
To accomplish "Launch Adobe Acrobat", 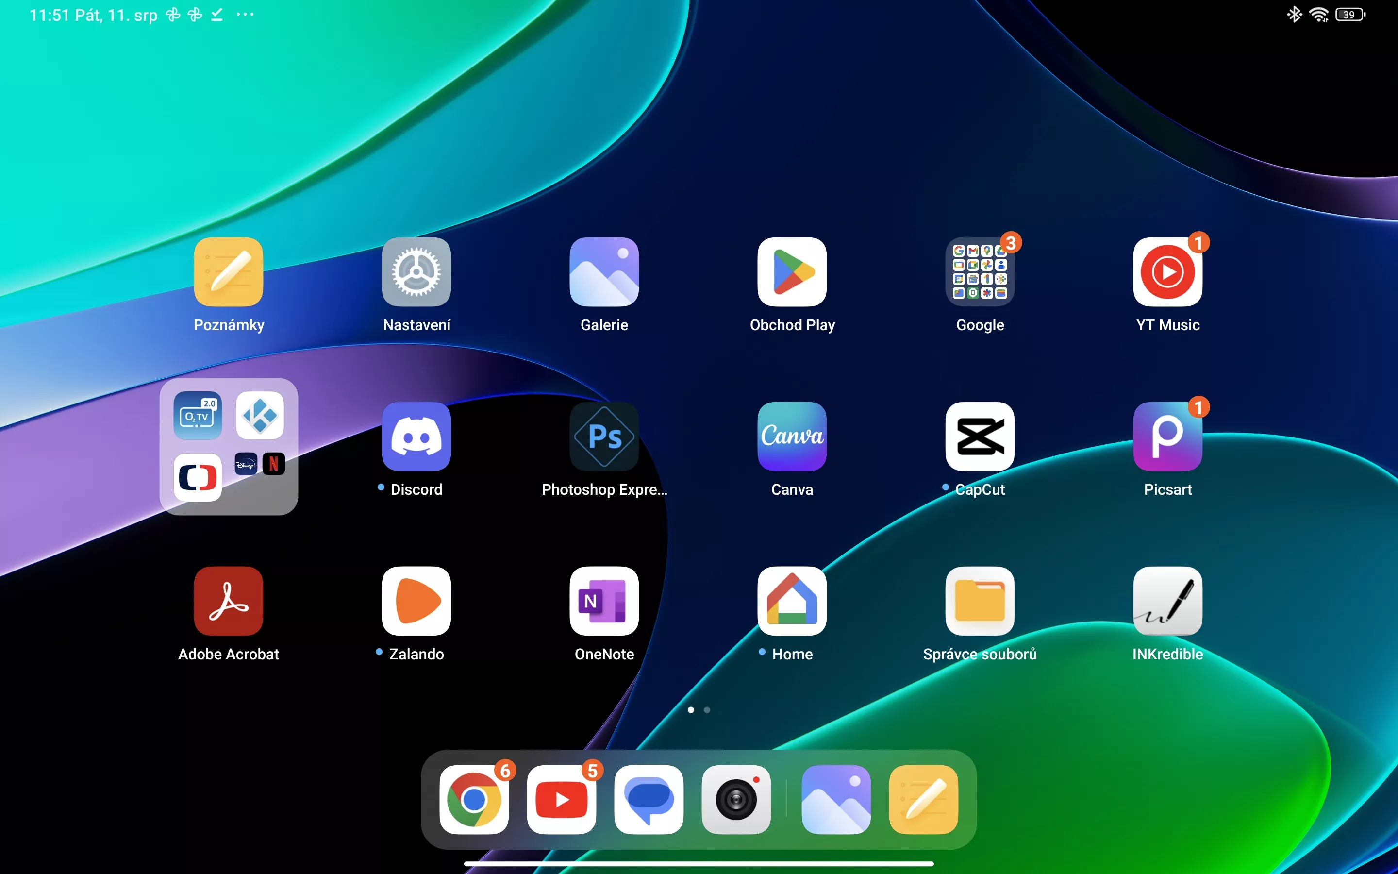I will 228,601.
